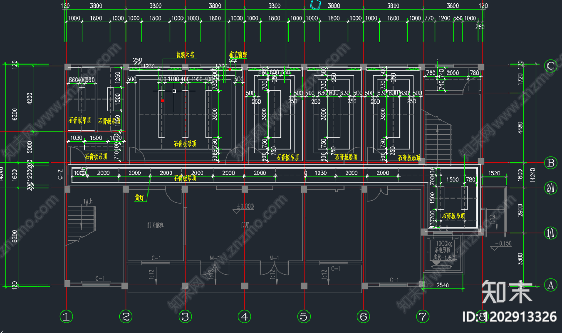Image resolution: width=562 pixels, height=333 pixels.
Task: Select the -0.150 elevation marker text
Action: click(503, 244)
